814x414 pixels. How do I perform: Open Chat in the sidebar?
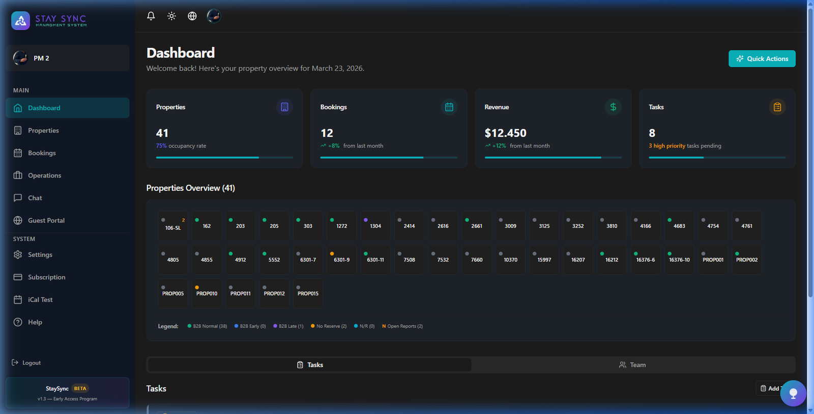click(68, 198)
